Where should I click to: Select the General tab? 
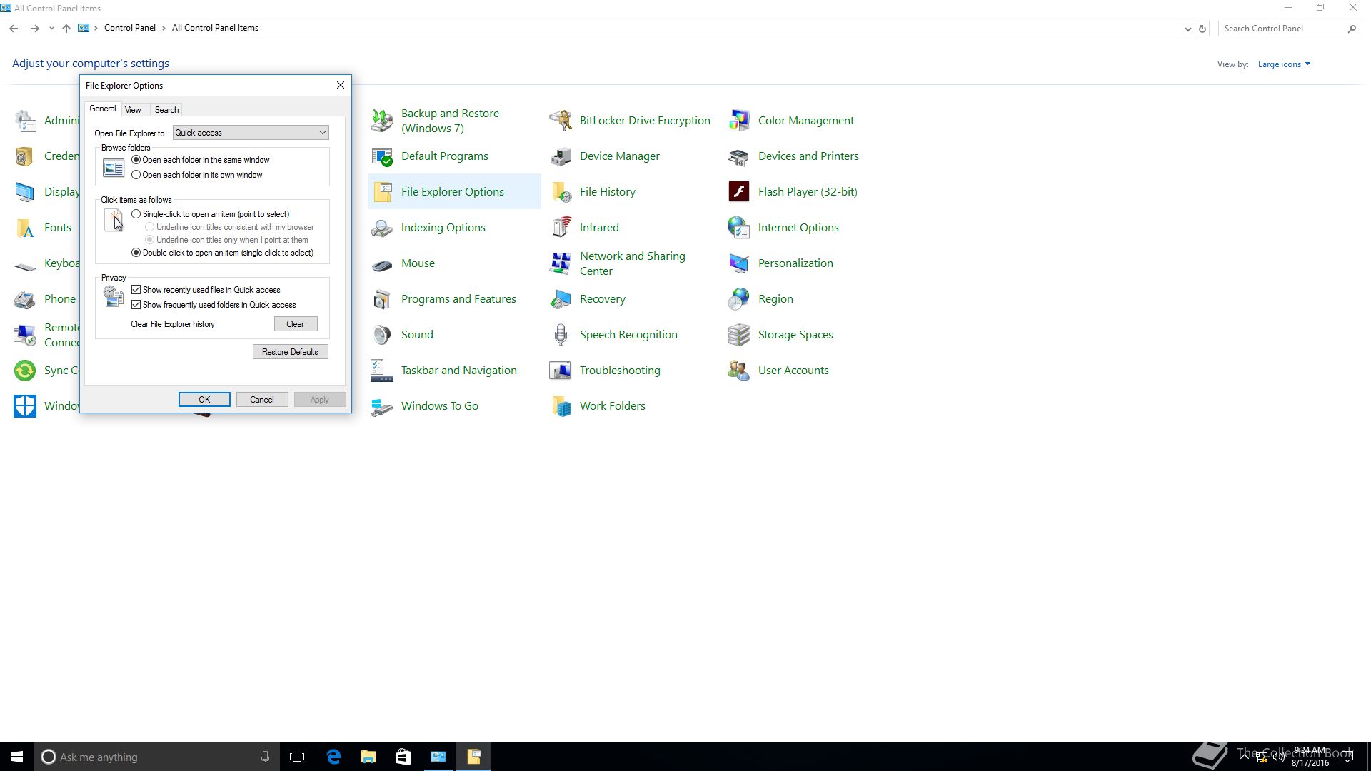(103, 109)
